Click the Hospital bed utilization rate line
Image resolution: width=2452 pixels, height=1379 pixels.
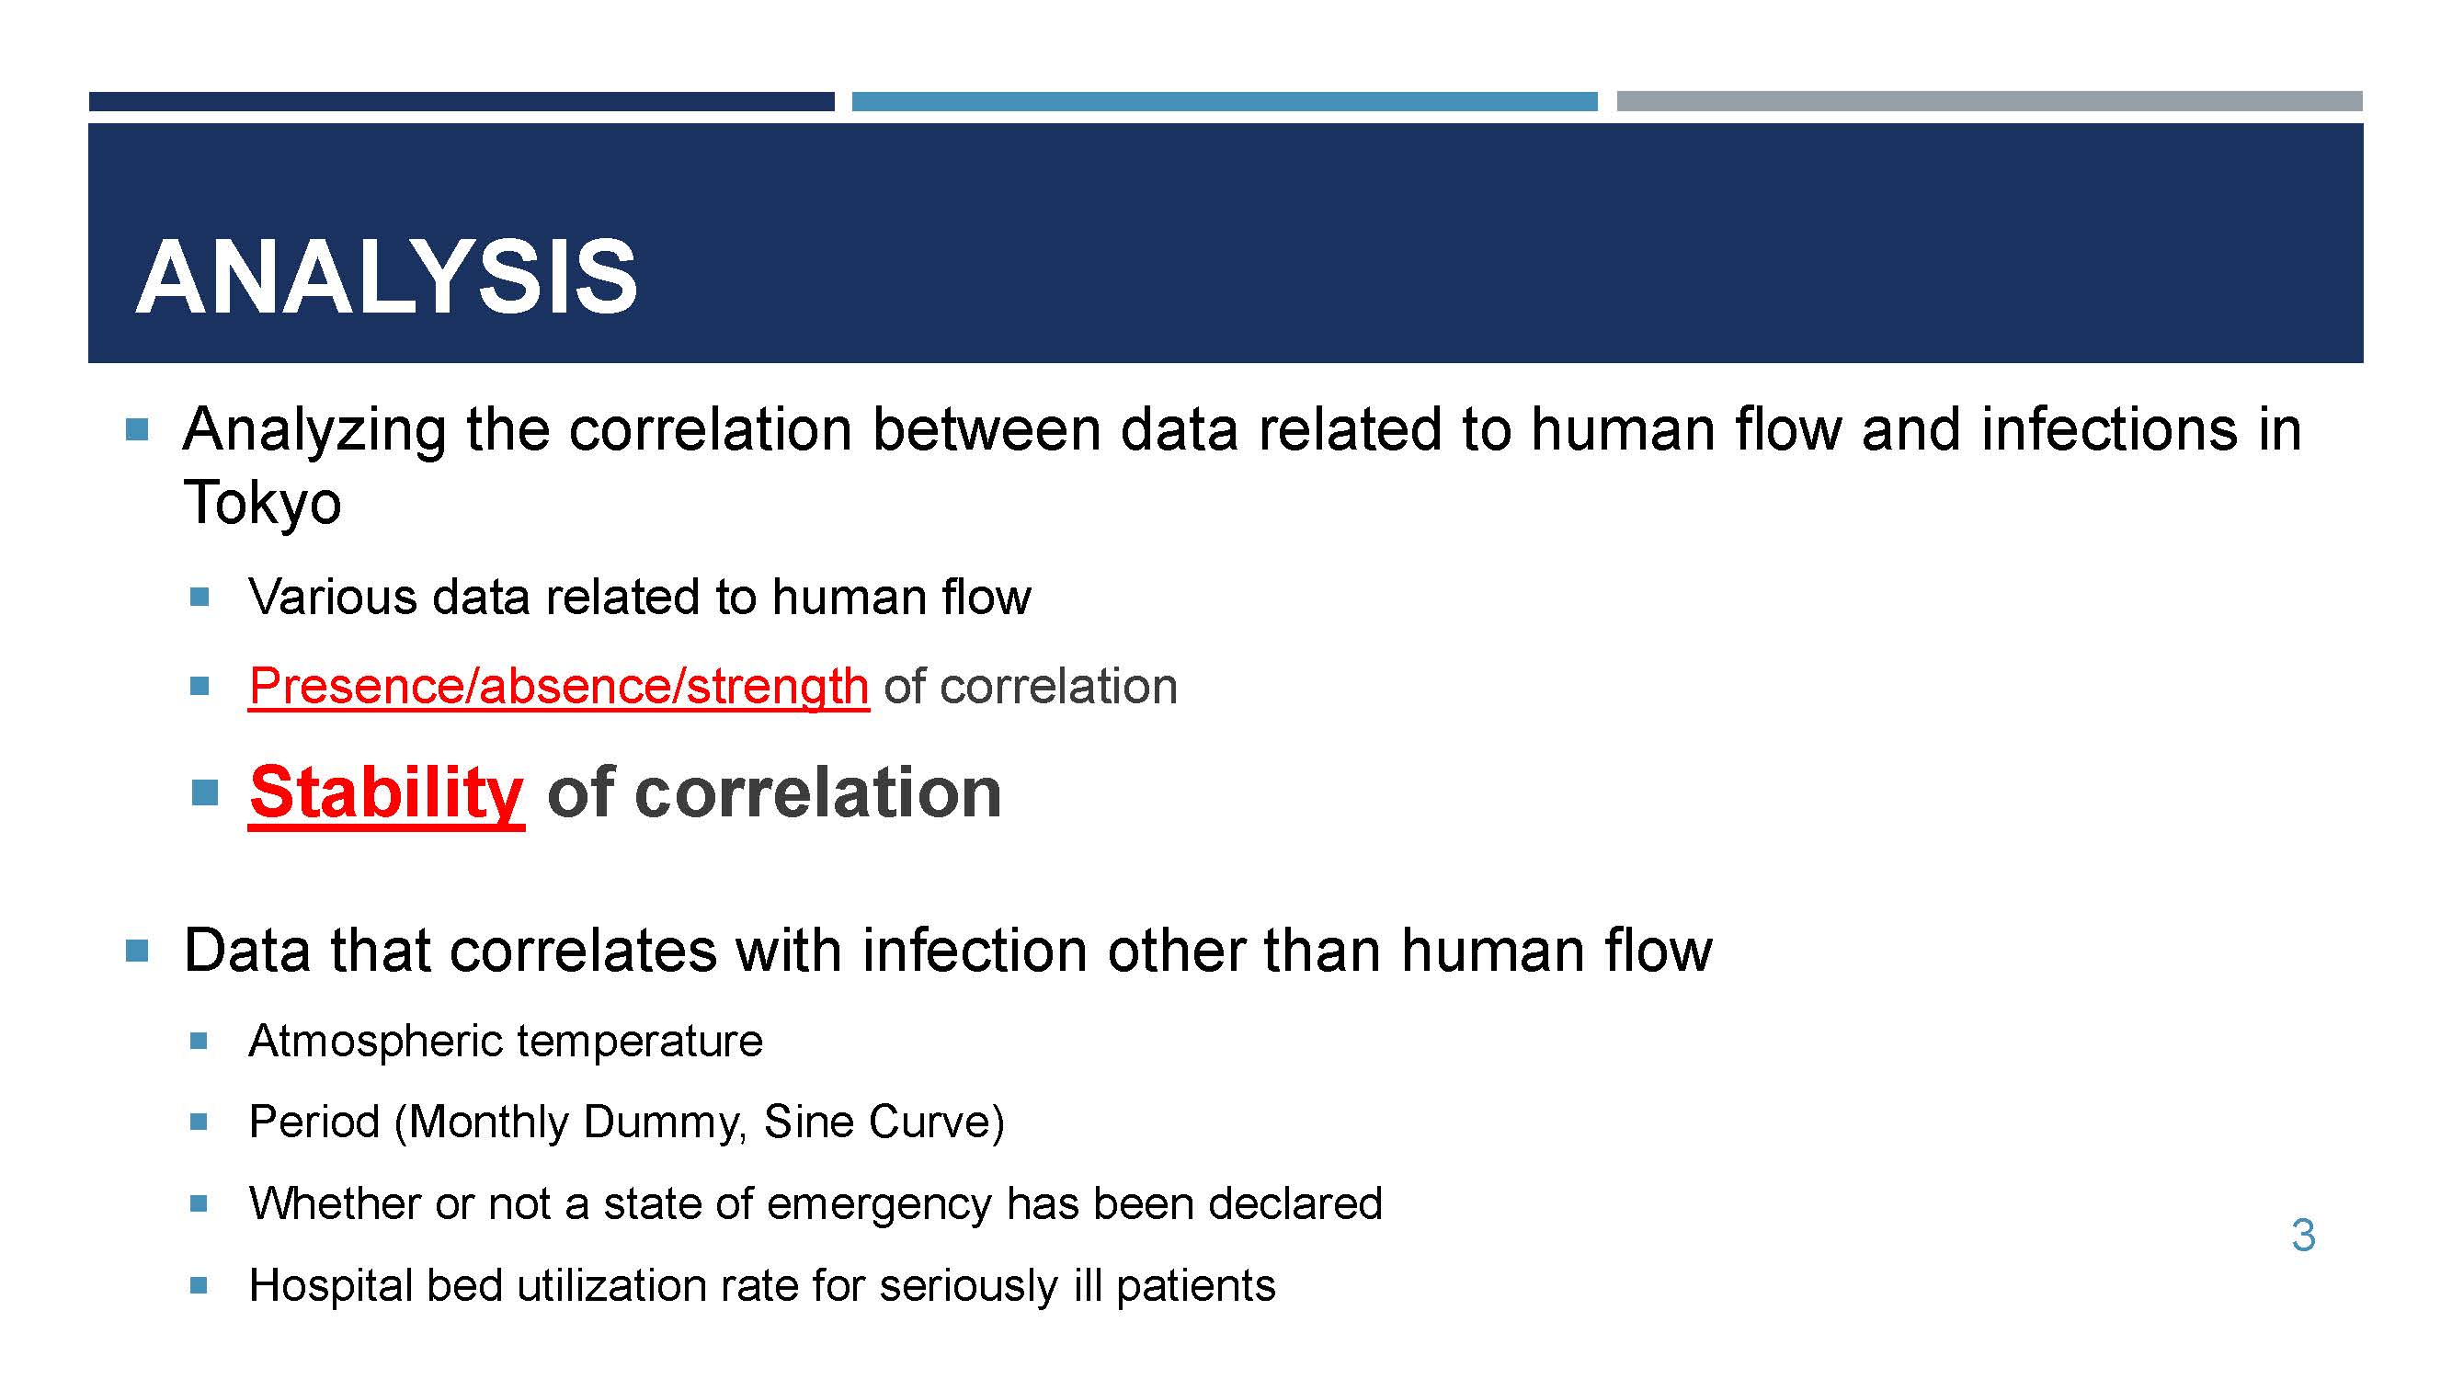tap(761, 1287)
